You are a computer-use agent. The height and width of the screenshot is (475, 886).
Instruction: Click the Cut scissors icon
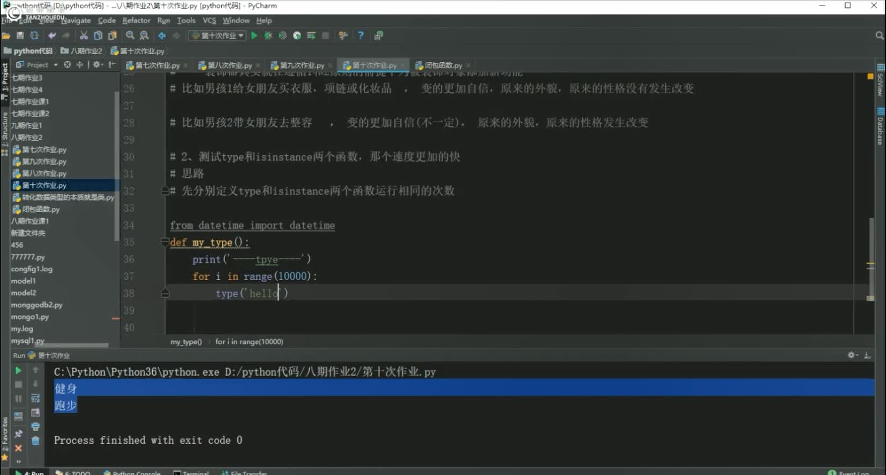click(x=84, y=35)
